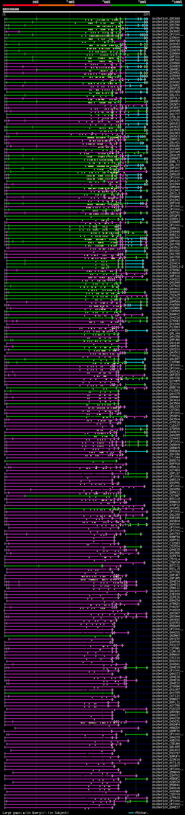Open hit UniRef100_Q43682
Image resolution: width=185 pixels, height=815 pixels.
[166, 31]
